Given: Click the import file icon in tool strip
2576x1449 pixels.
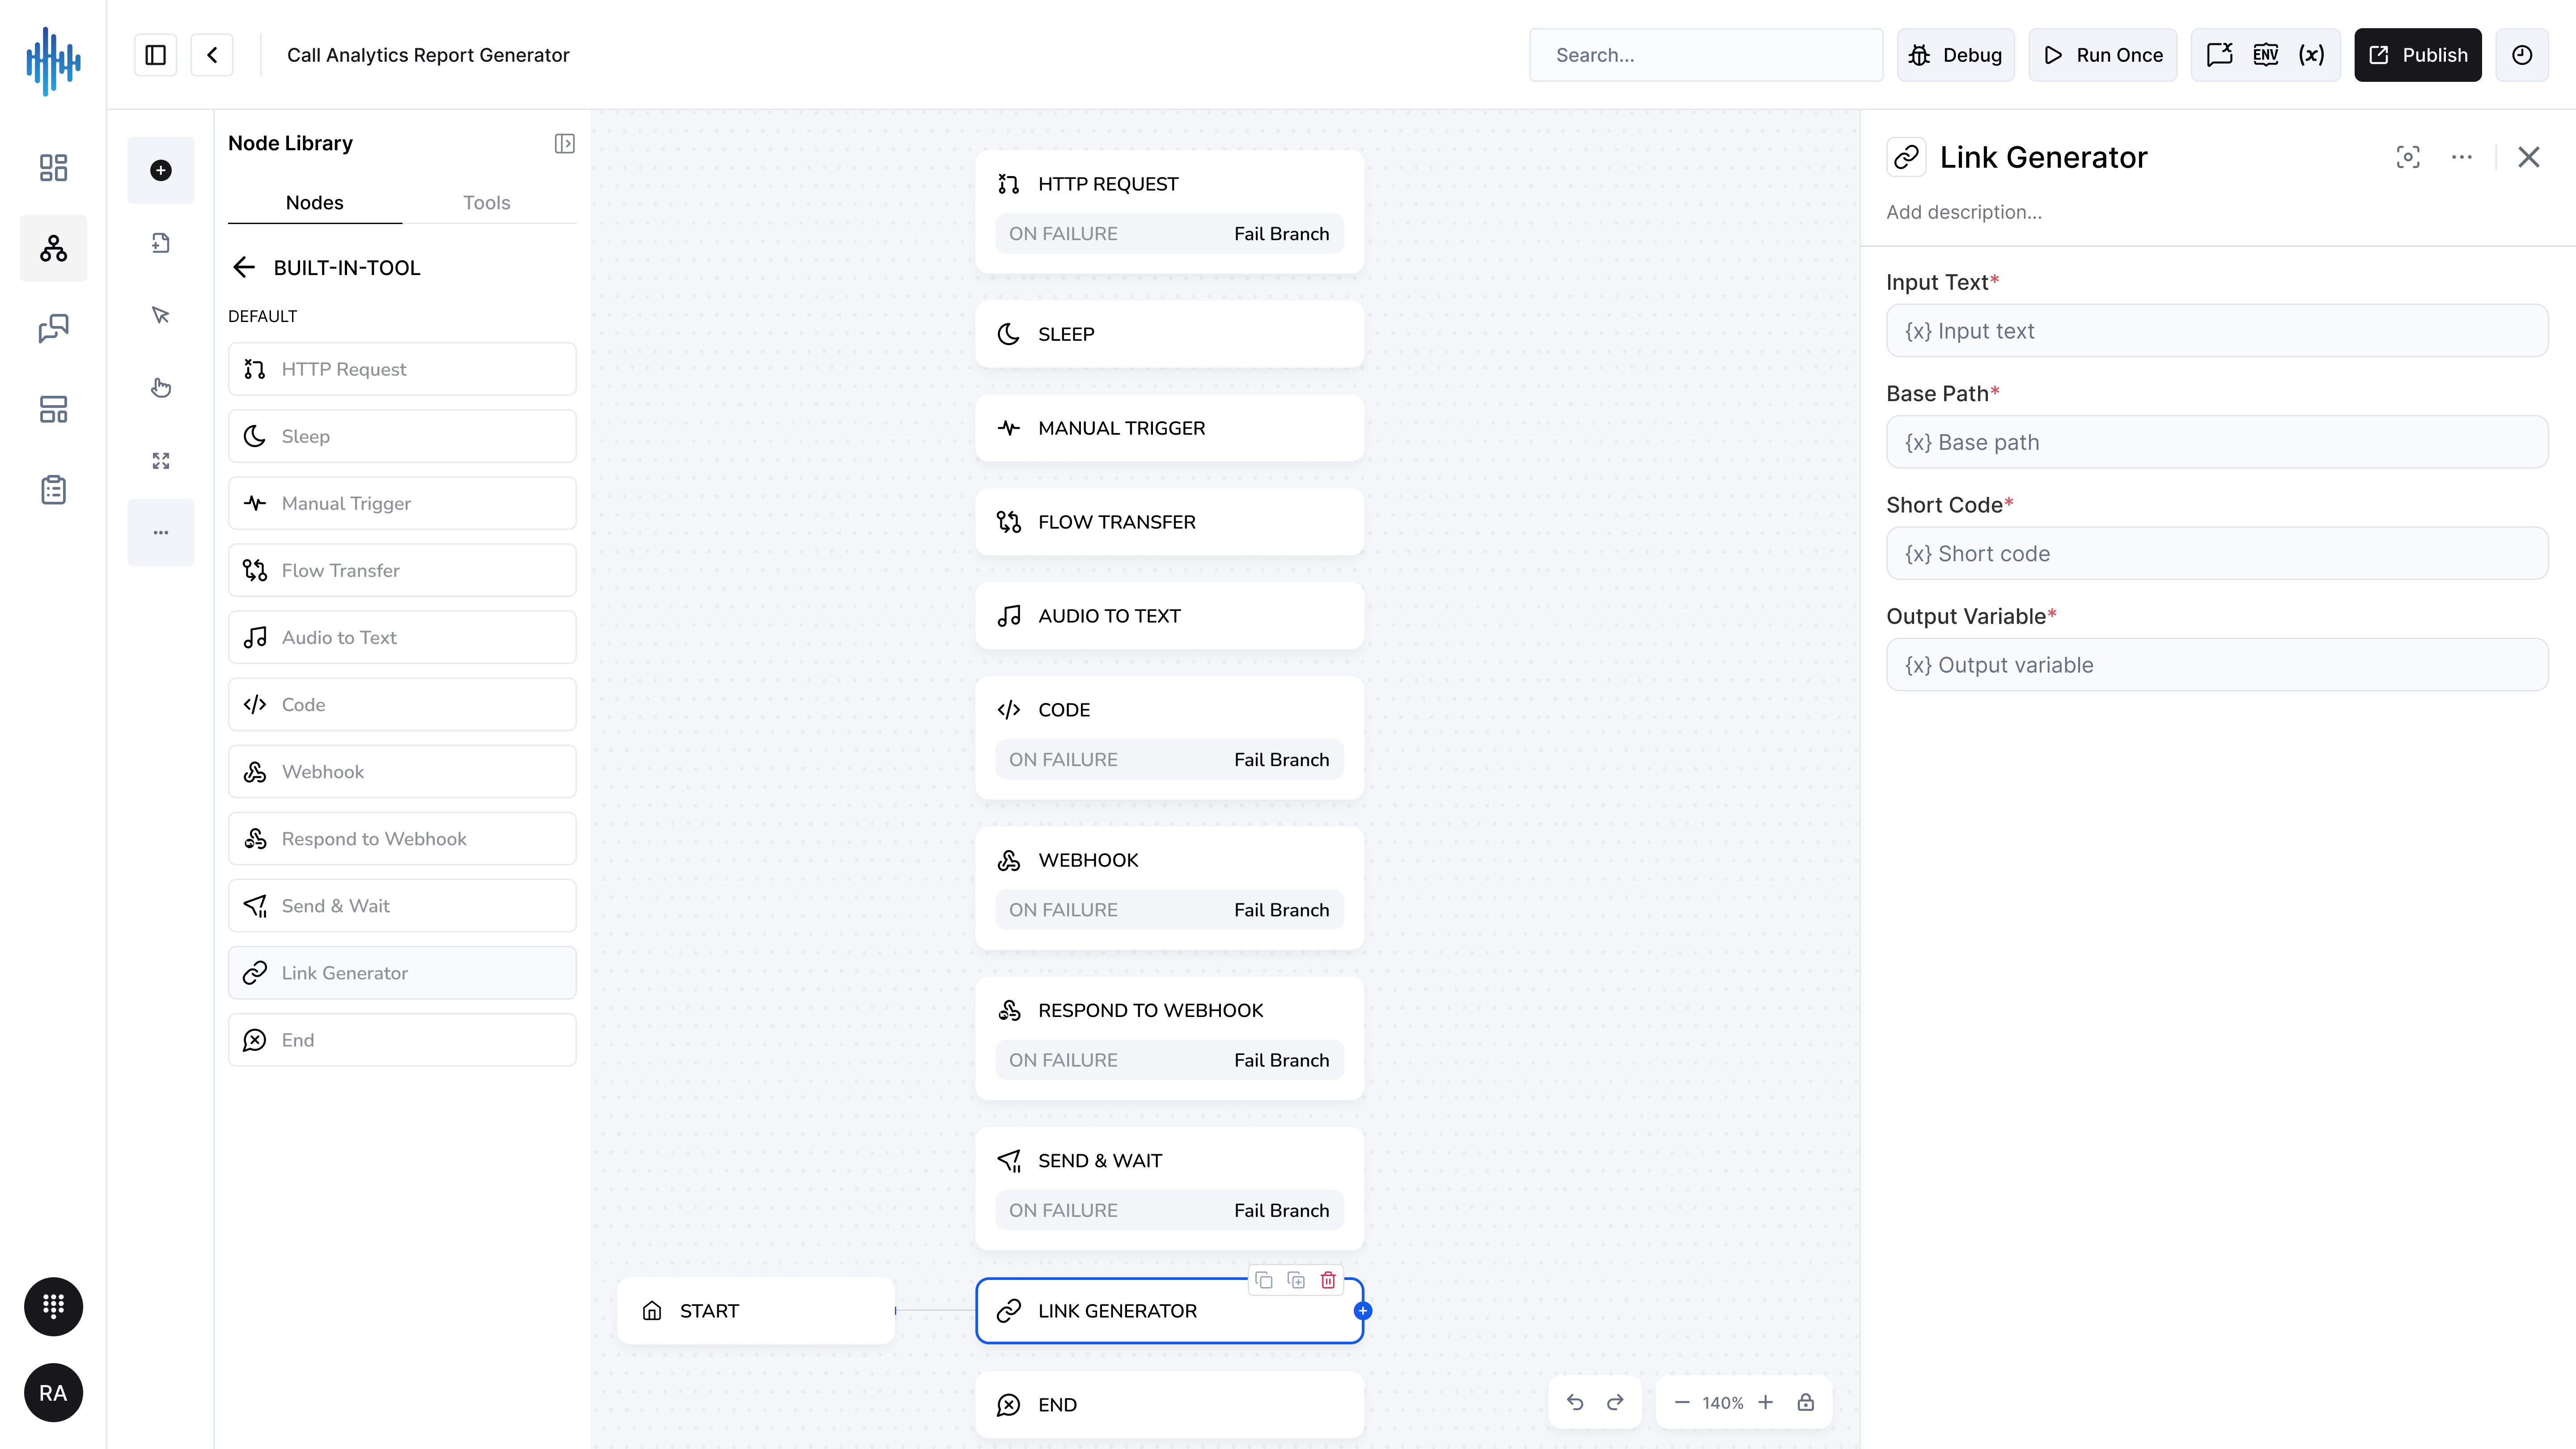Looking at the screenshot, I should coord(161,243).
